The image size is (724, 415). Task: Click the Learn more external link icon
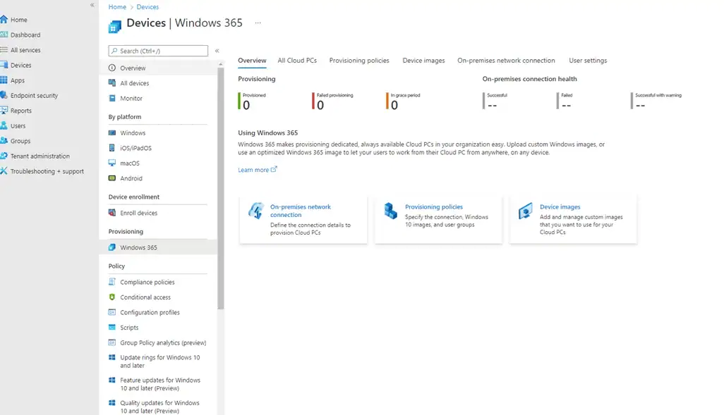click(x=274, y=169)
